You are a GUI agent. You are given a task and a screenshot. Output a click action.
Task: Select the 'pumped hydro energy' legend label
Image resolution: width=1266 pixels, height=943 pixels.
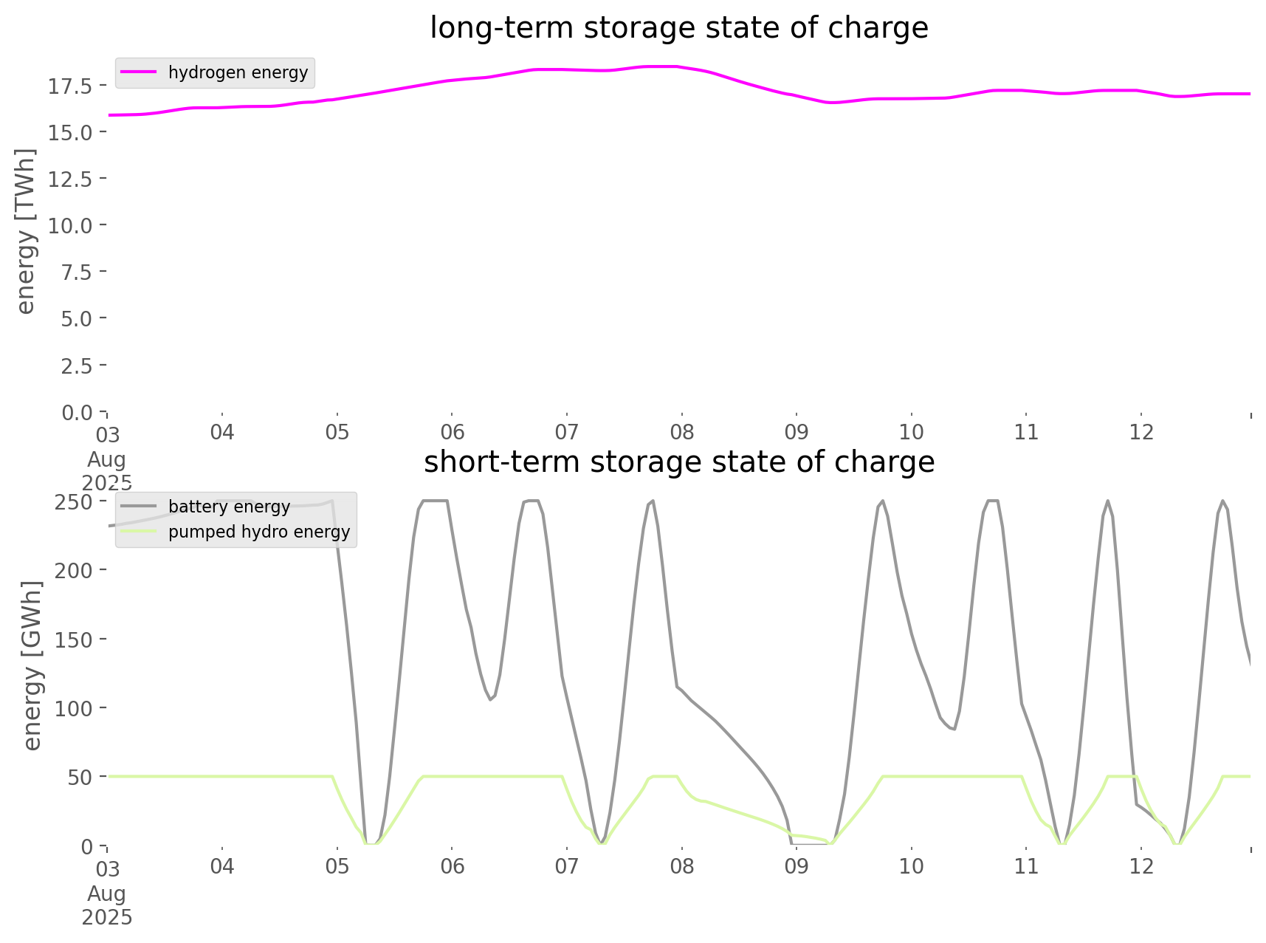[x=258, y=532]
